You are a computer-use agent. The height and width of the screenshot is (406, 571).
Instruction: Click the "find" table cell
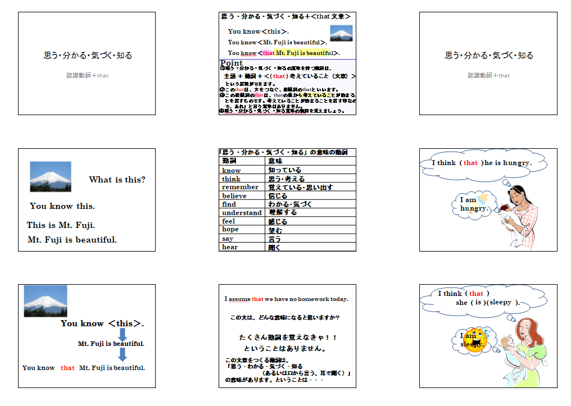click(x=242, y=204)
